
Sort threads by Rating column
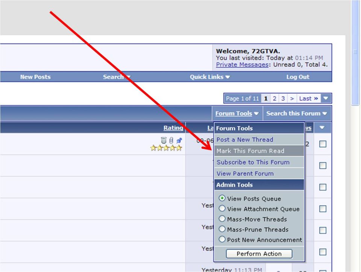173,128
